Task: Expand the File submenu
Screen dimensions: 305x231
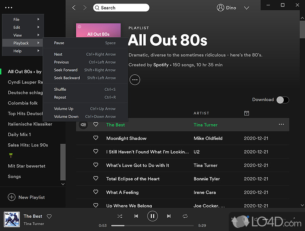Action: [x=23, y=19]
